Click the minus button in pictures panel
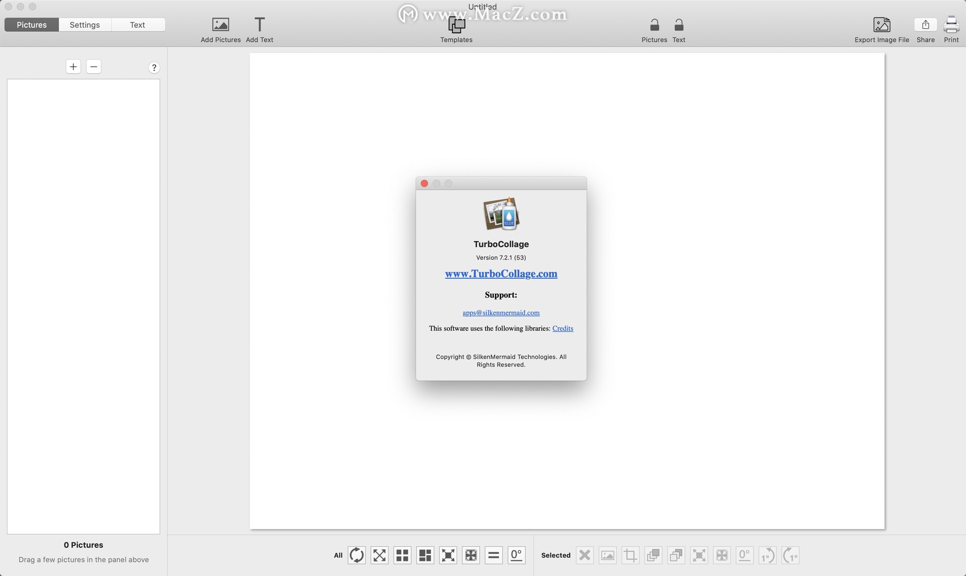Screen dimensions: 966x576 pyautogui.click(x=93, y=66)
